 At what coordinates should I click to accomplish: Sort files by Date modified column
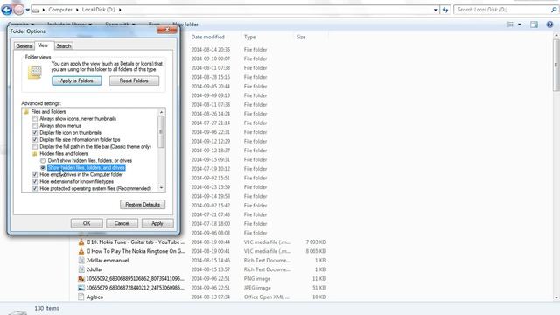[208, 37]
